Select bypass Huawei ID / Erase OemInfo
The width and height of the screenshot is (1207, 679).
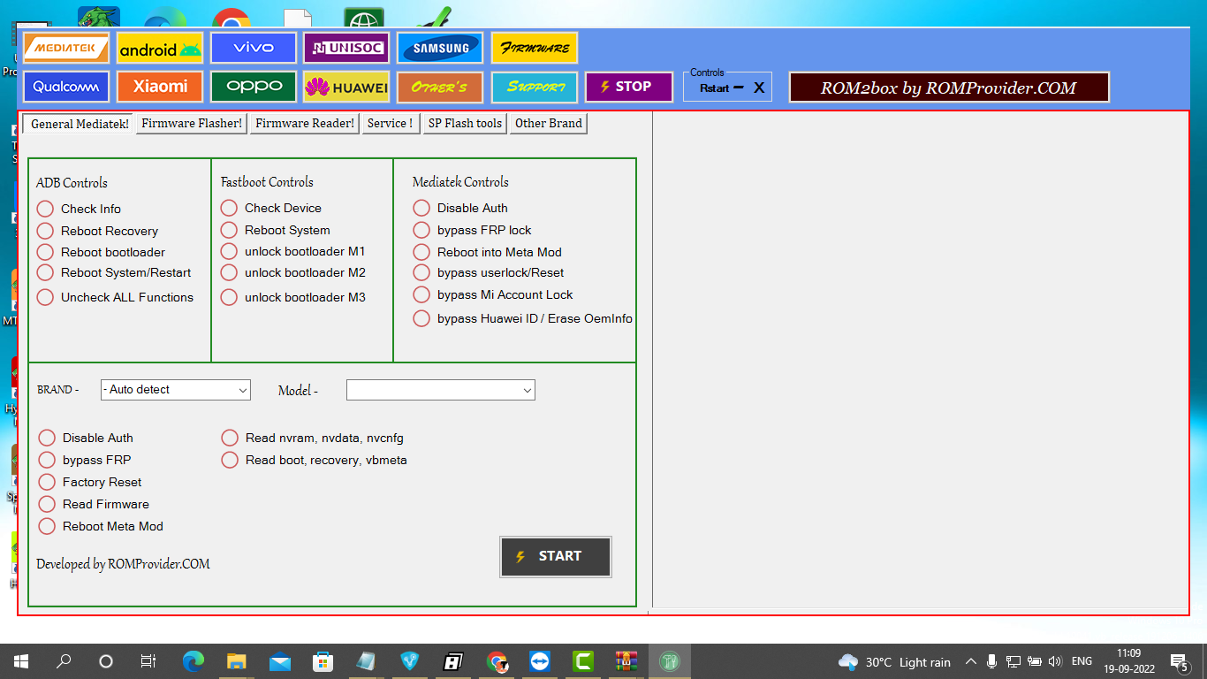[523, 318]
